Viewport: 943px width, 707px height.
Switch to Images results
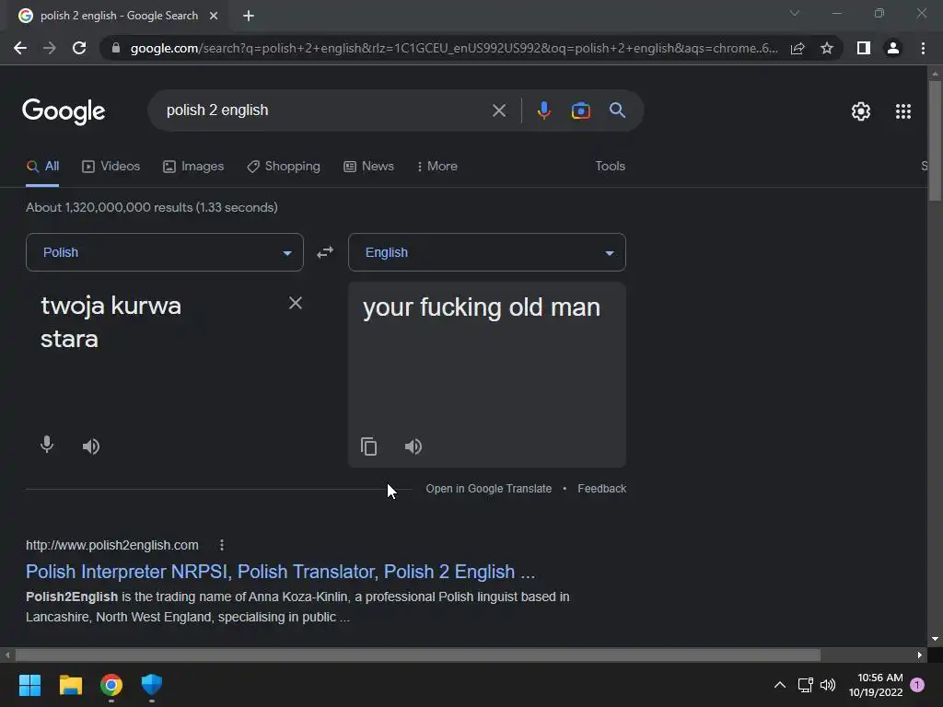[193, 167]
